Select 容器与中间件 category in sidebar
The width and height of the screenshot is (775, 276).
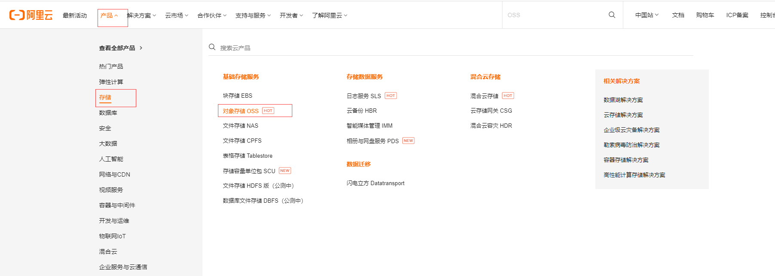click(117, 205)
